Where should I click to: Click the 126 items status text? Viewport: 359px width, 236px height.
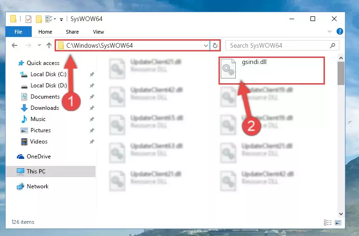23,222
